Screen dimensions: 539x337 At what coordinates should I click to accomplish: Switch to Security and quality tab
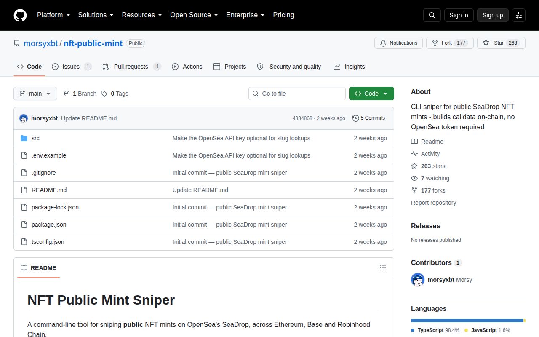tap(289, 67)
